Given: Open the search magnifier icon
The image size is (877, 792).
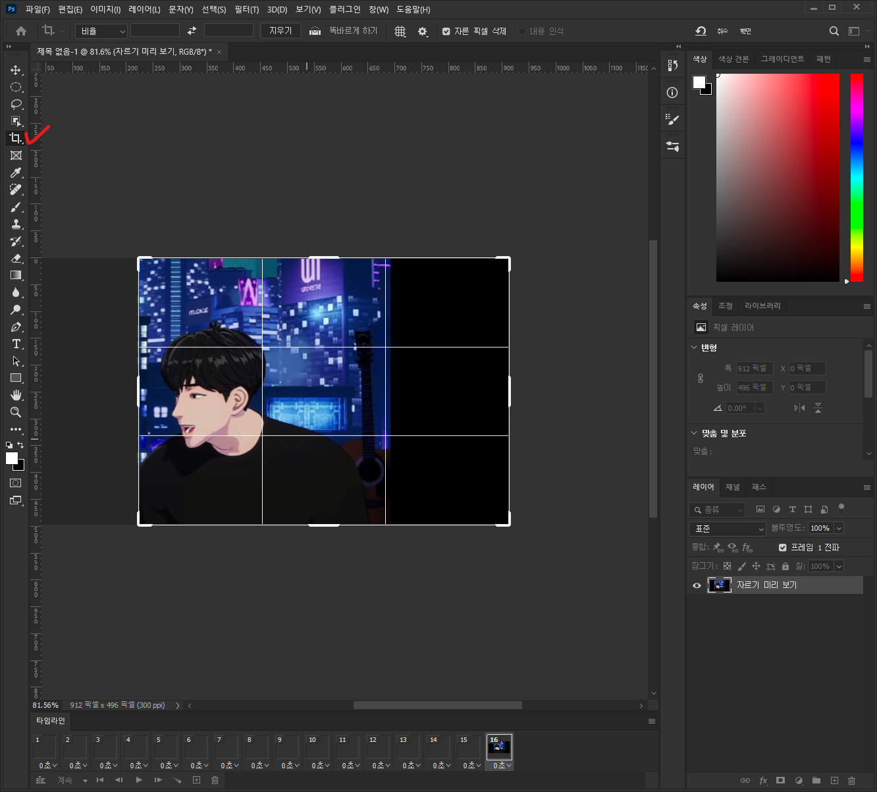Looking at the screenshot, I should tap(834, 31).
